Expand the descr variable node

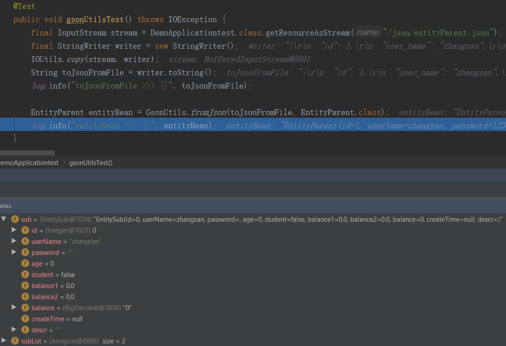tap(14, 330)
